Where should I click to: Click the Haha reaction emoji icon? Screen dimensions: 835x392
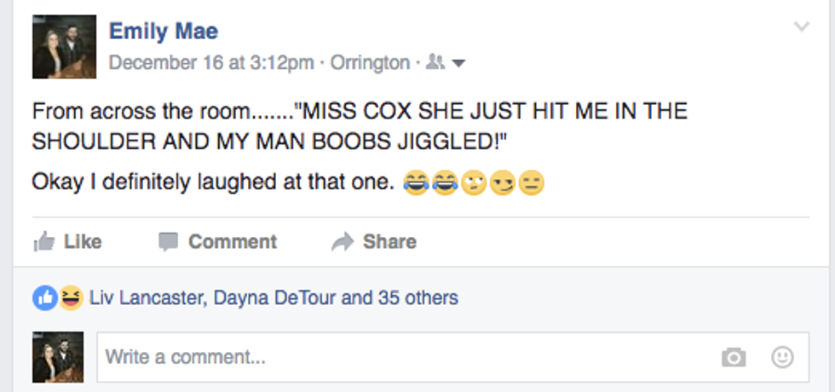(70, 298)
